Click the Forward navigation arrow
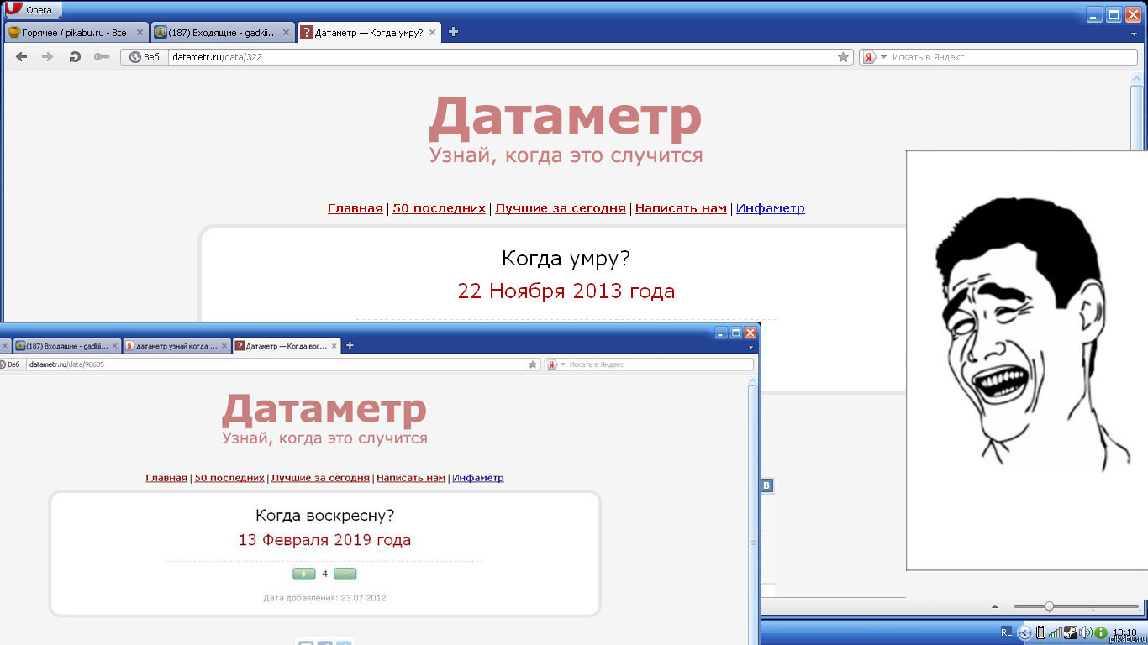Viewport: 1148px width, 645px height. (48, 57)
